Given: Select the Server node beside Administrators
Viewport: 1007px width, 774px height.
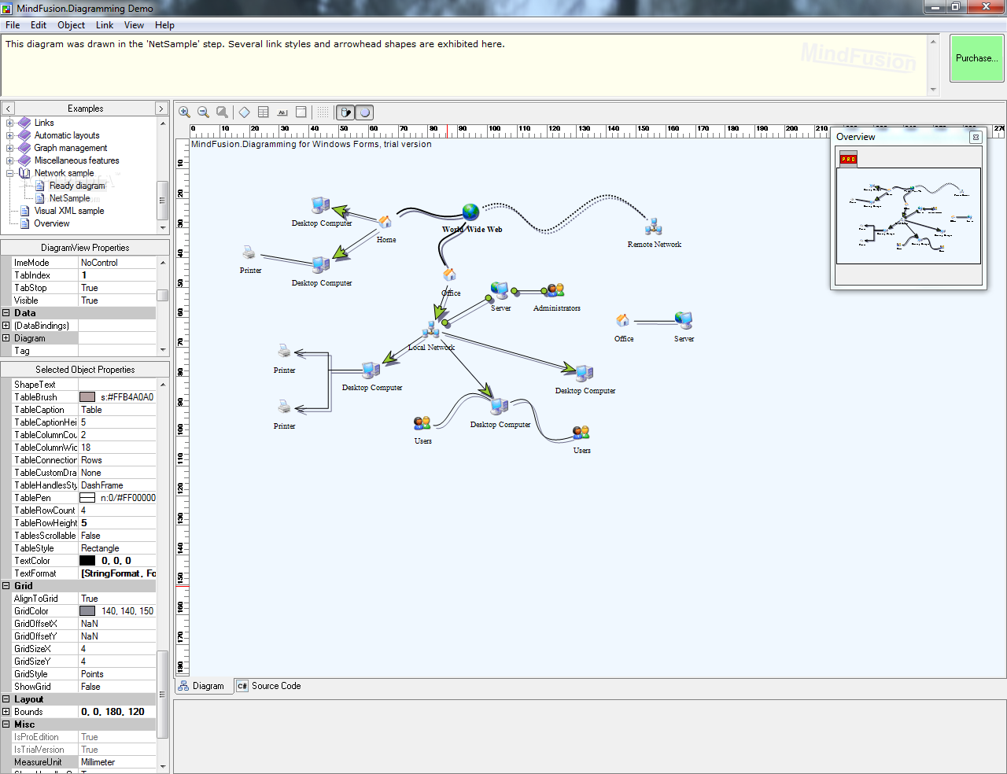Looking at the screenshot, I should [500, 290].
